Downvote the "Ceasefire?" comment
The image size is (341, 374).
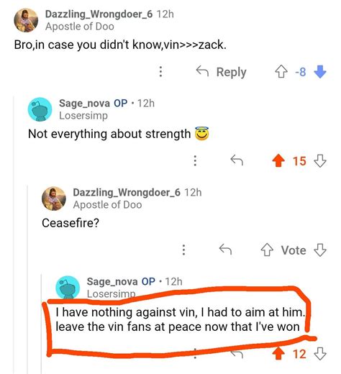pyautogui.click(x=320, y=250)
